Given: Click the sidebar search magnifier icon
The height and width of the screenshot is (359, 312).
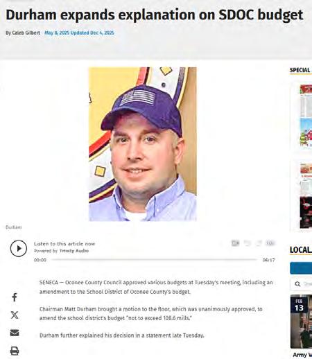Looking at the screenshot, I should pyautogui.click(x=297, y=284).
